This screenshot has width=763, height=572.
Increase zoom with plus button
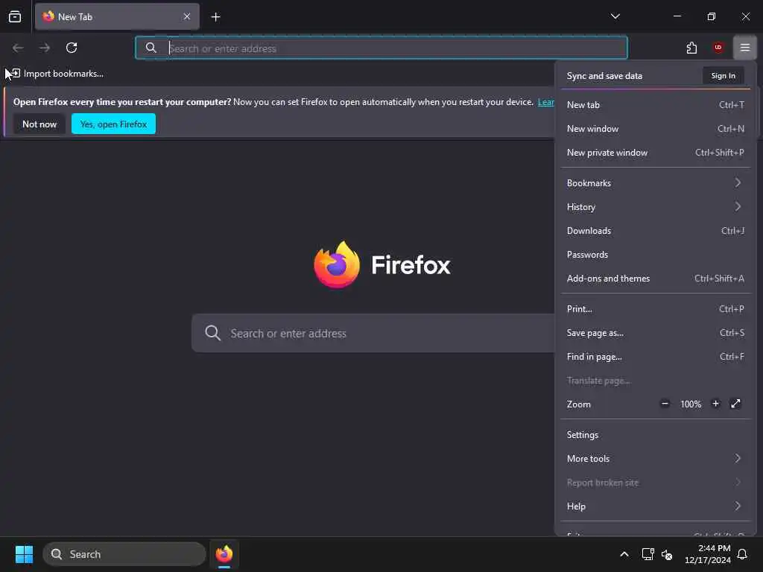click(715, 404)
